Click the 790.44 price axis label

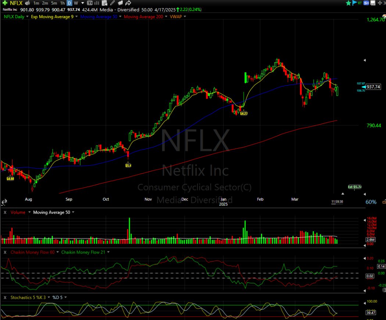374,126
